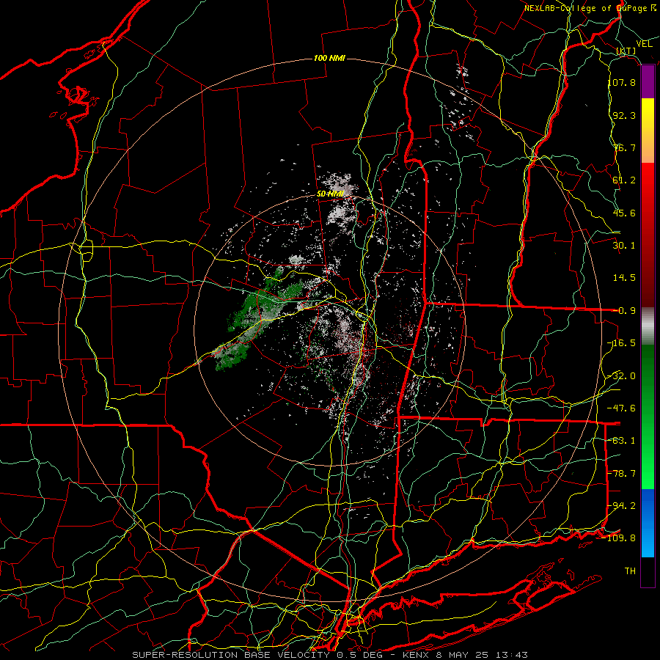Select the 45.6 legend value
Screen dimensions: 660x660
point(624,213)
